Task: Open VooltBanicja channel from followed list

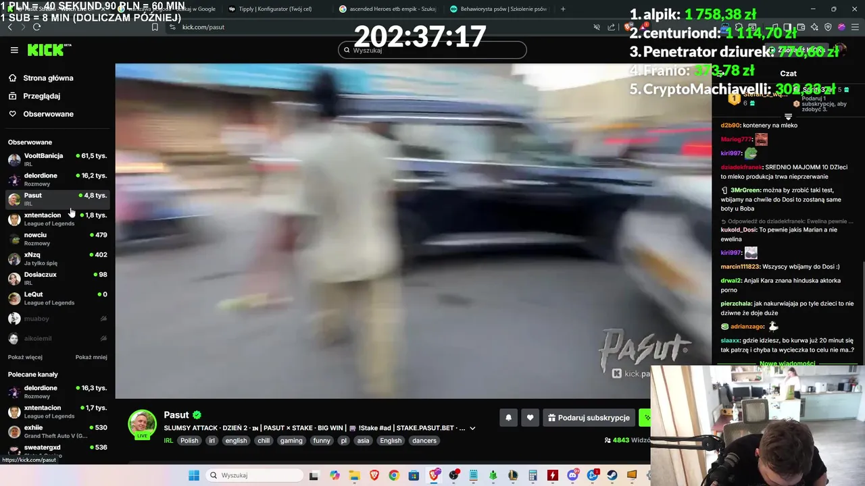Action: click(57, 159)
